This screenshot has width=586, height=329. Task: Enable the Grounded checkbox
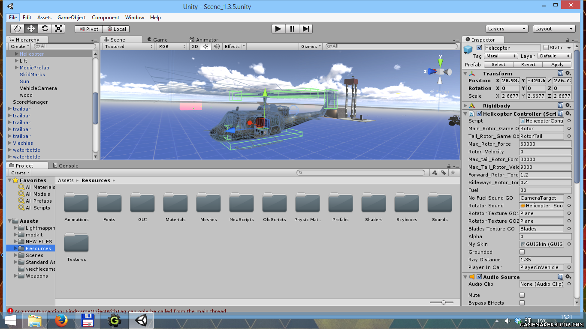522,252
